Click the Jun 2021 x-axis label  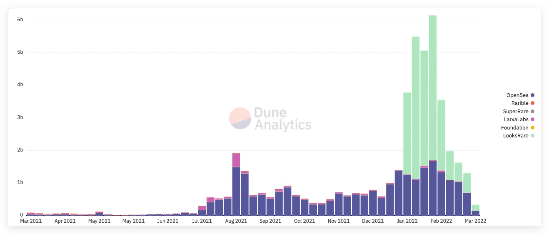pos(167,221)
